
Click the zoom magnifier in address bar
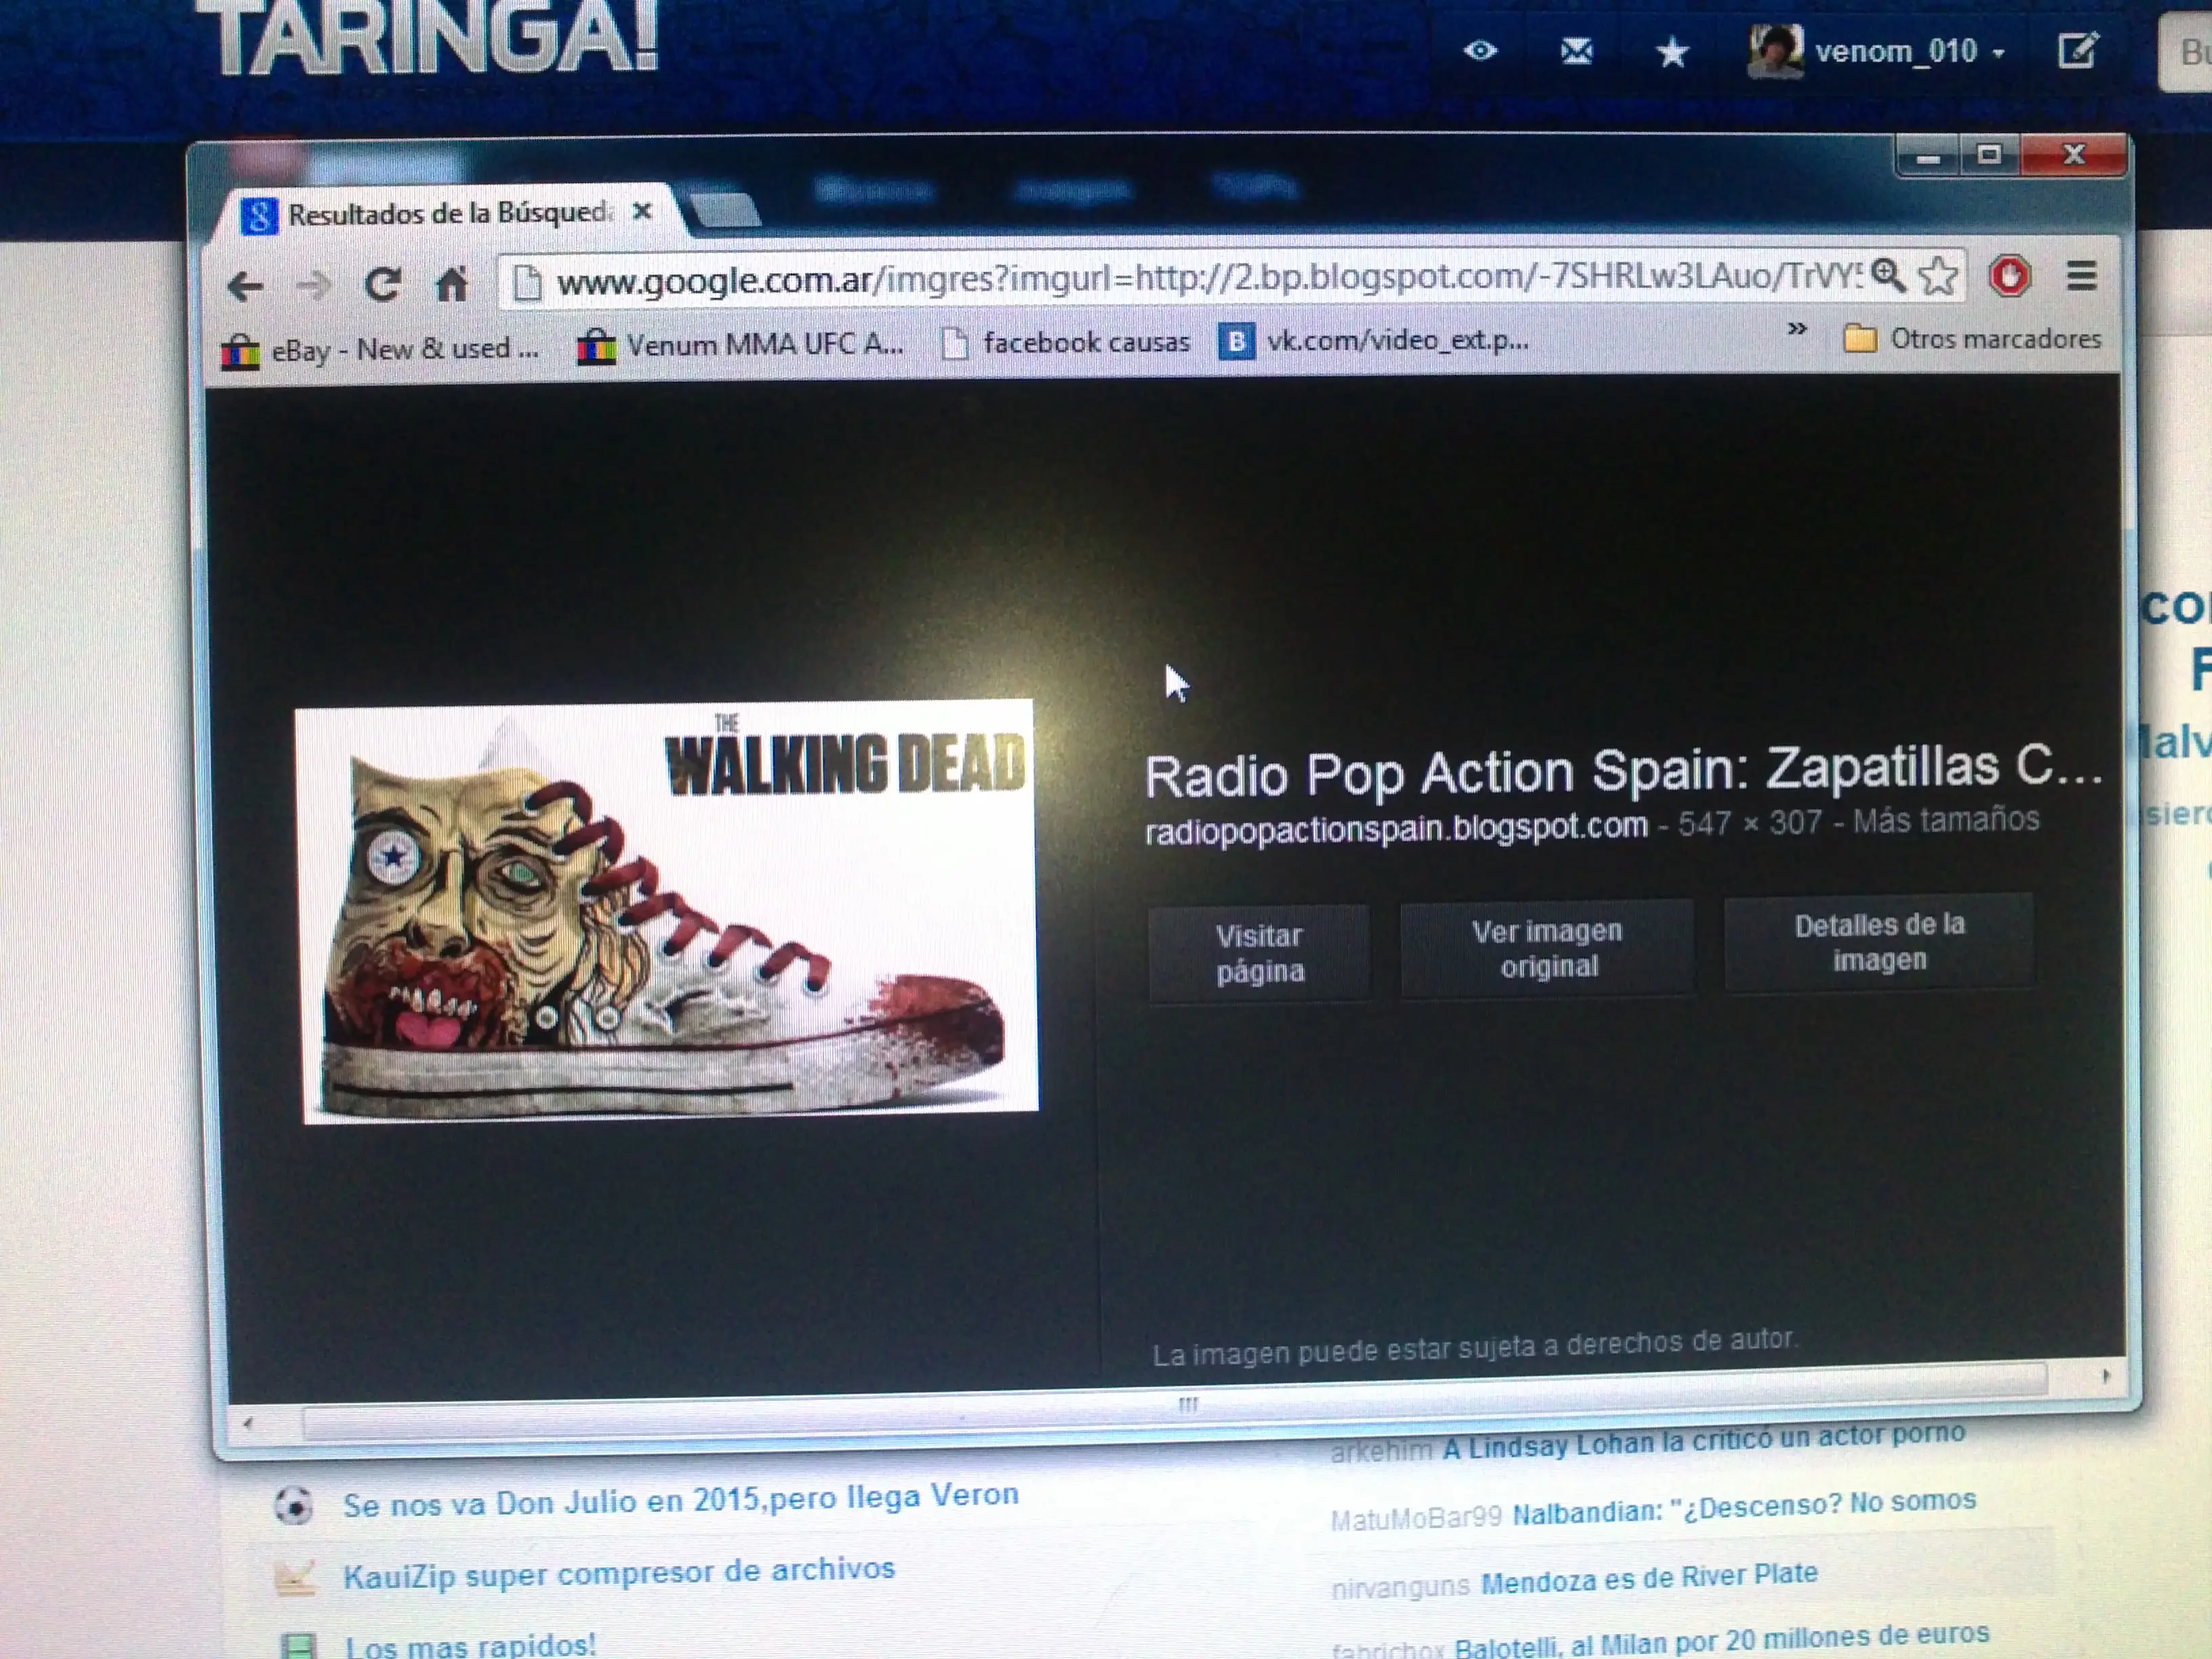1887,275
